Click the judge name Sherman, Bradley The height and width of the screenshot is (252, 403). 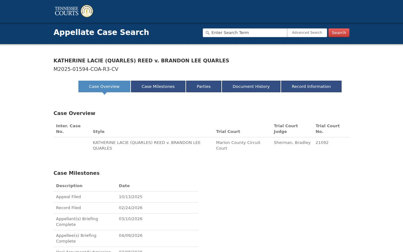click(292, 143)
